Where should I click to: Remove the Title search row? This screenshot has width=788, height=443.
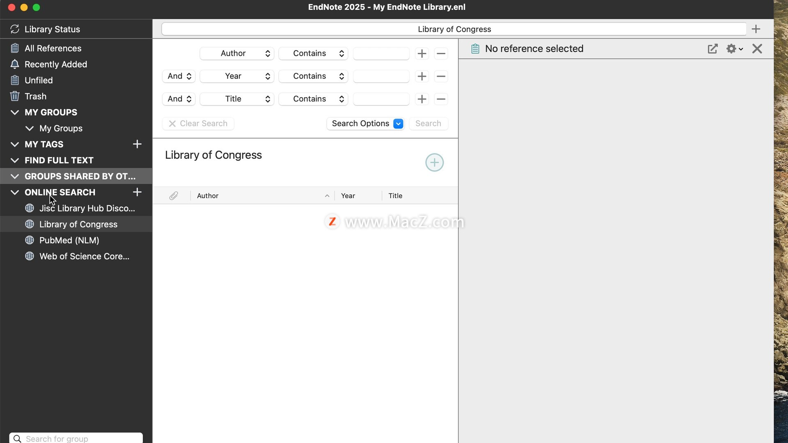[x=441, y=99]
